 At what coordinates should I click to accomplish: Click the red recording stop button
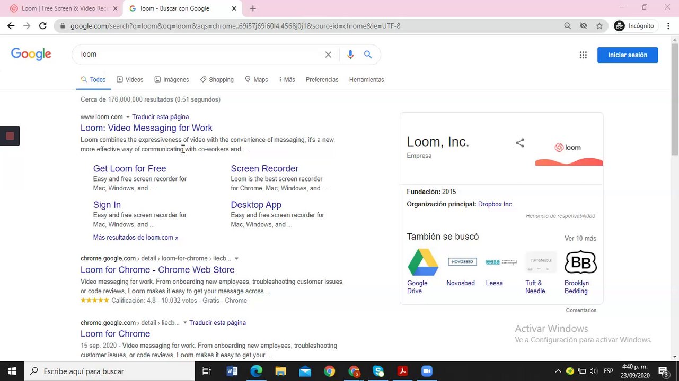click(10, 136)
